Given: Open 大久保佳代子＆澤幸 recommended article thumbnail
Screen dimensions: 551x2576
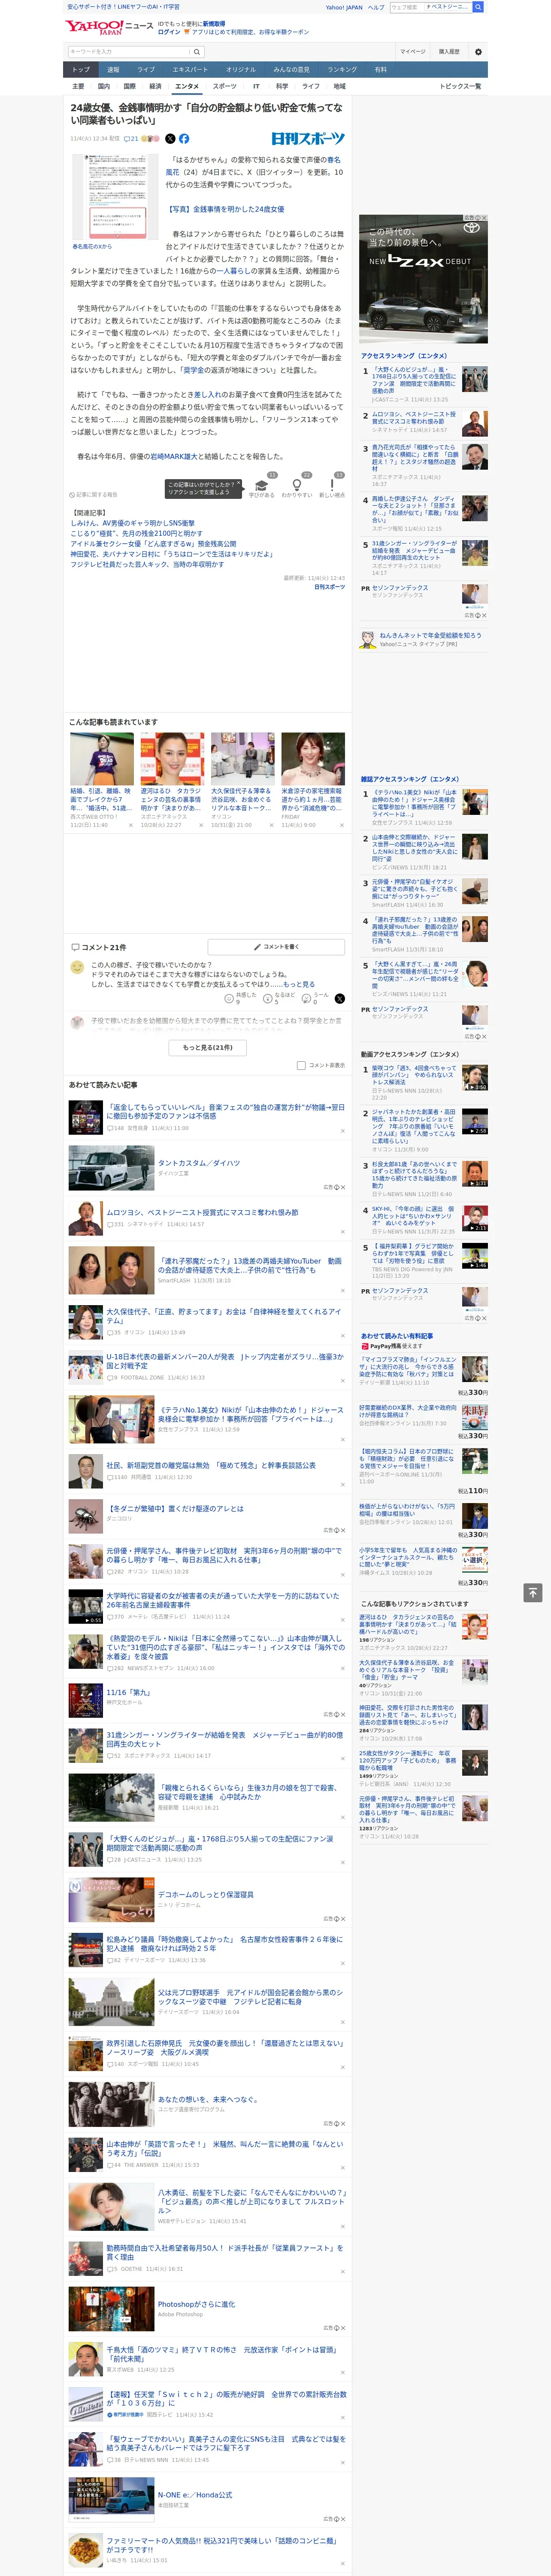Looking at the screenshot, I should (242, 759).
